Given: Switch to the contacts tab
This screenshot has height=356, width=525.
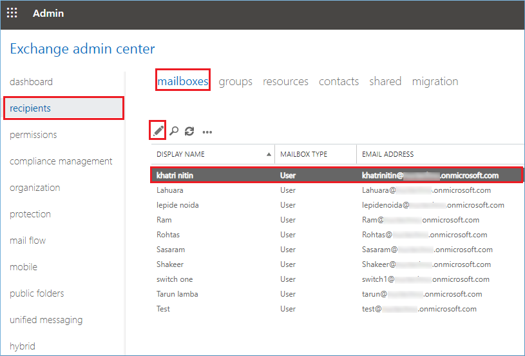Looking at the screenshot, I should coord(338,81).
